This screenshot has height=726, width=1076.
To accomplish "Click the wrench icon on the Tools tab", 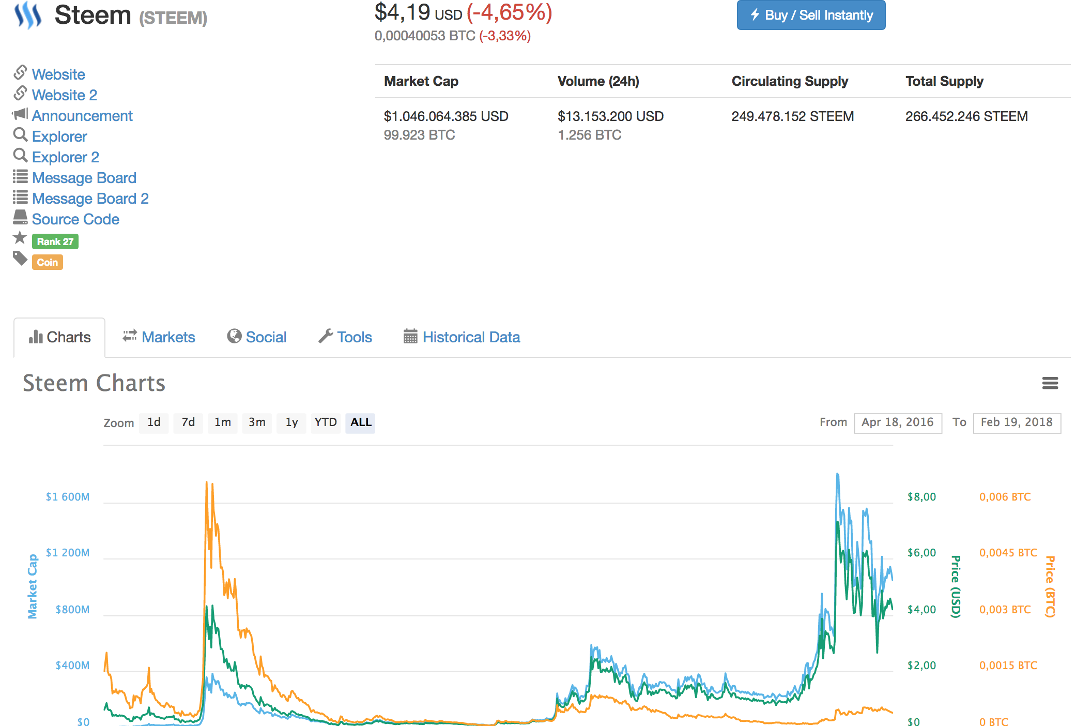I will (326, 336).
